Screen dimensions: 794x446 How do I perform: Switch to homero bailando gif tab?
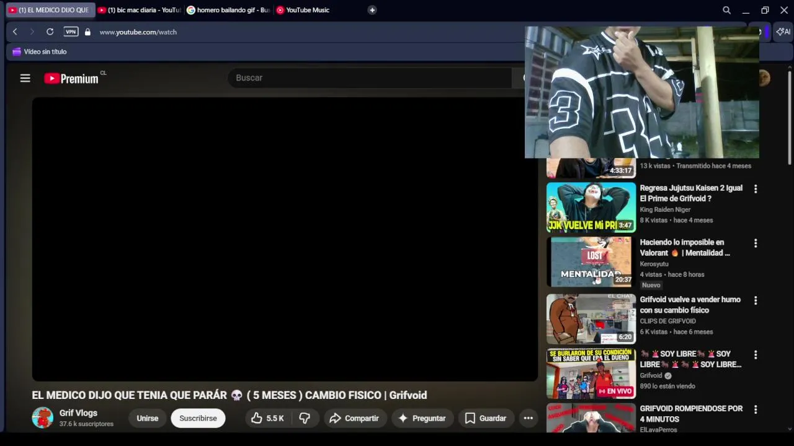pos(228,10)
